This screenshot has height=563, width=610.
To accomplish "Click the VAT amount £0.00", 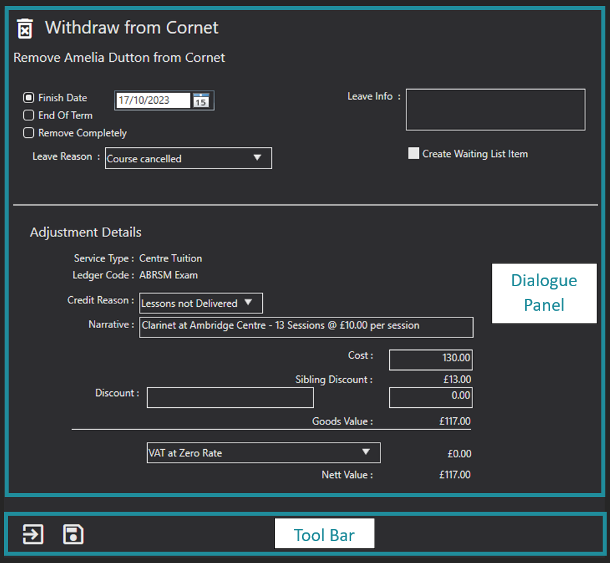I will (x=459, y=454).
